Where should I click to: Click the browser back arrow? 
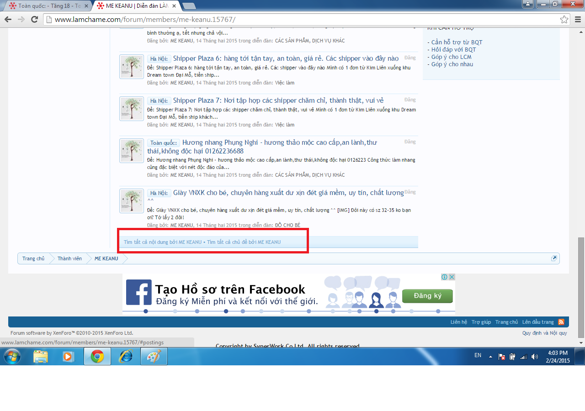coord(8,19)
